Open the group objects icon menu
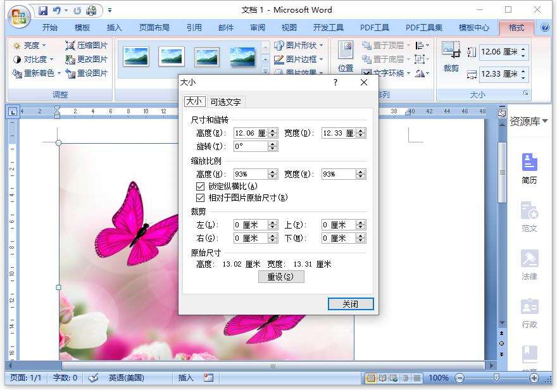Image resolution: width=557 pixels, height=390 pixels. (422, 60)
